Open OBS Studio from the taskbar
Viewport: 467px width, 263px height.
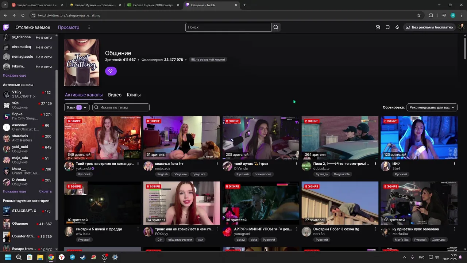104,257
